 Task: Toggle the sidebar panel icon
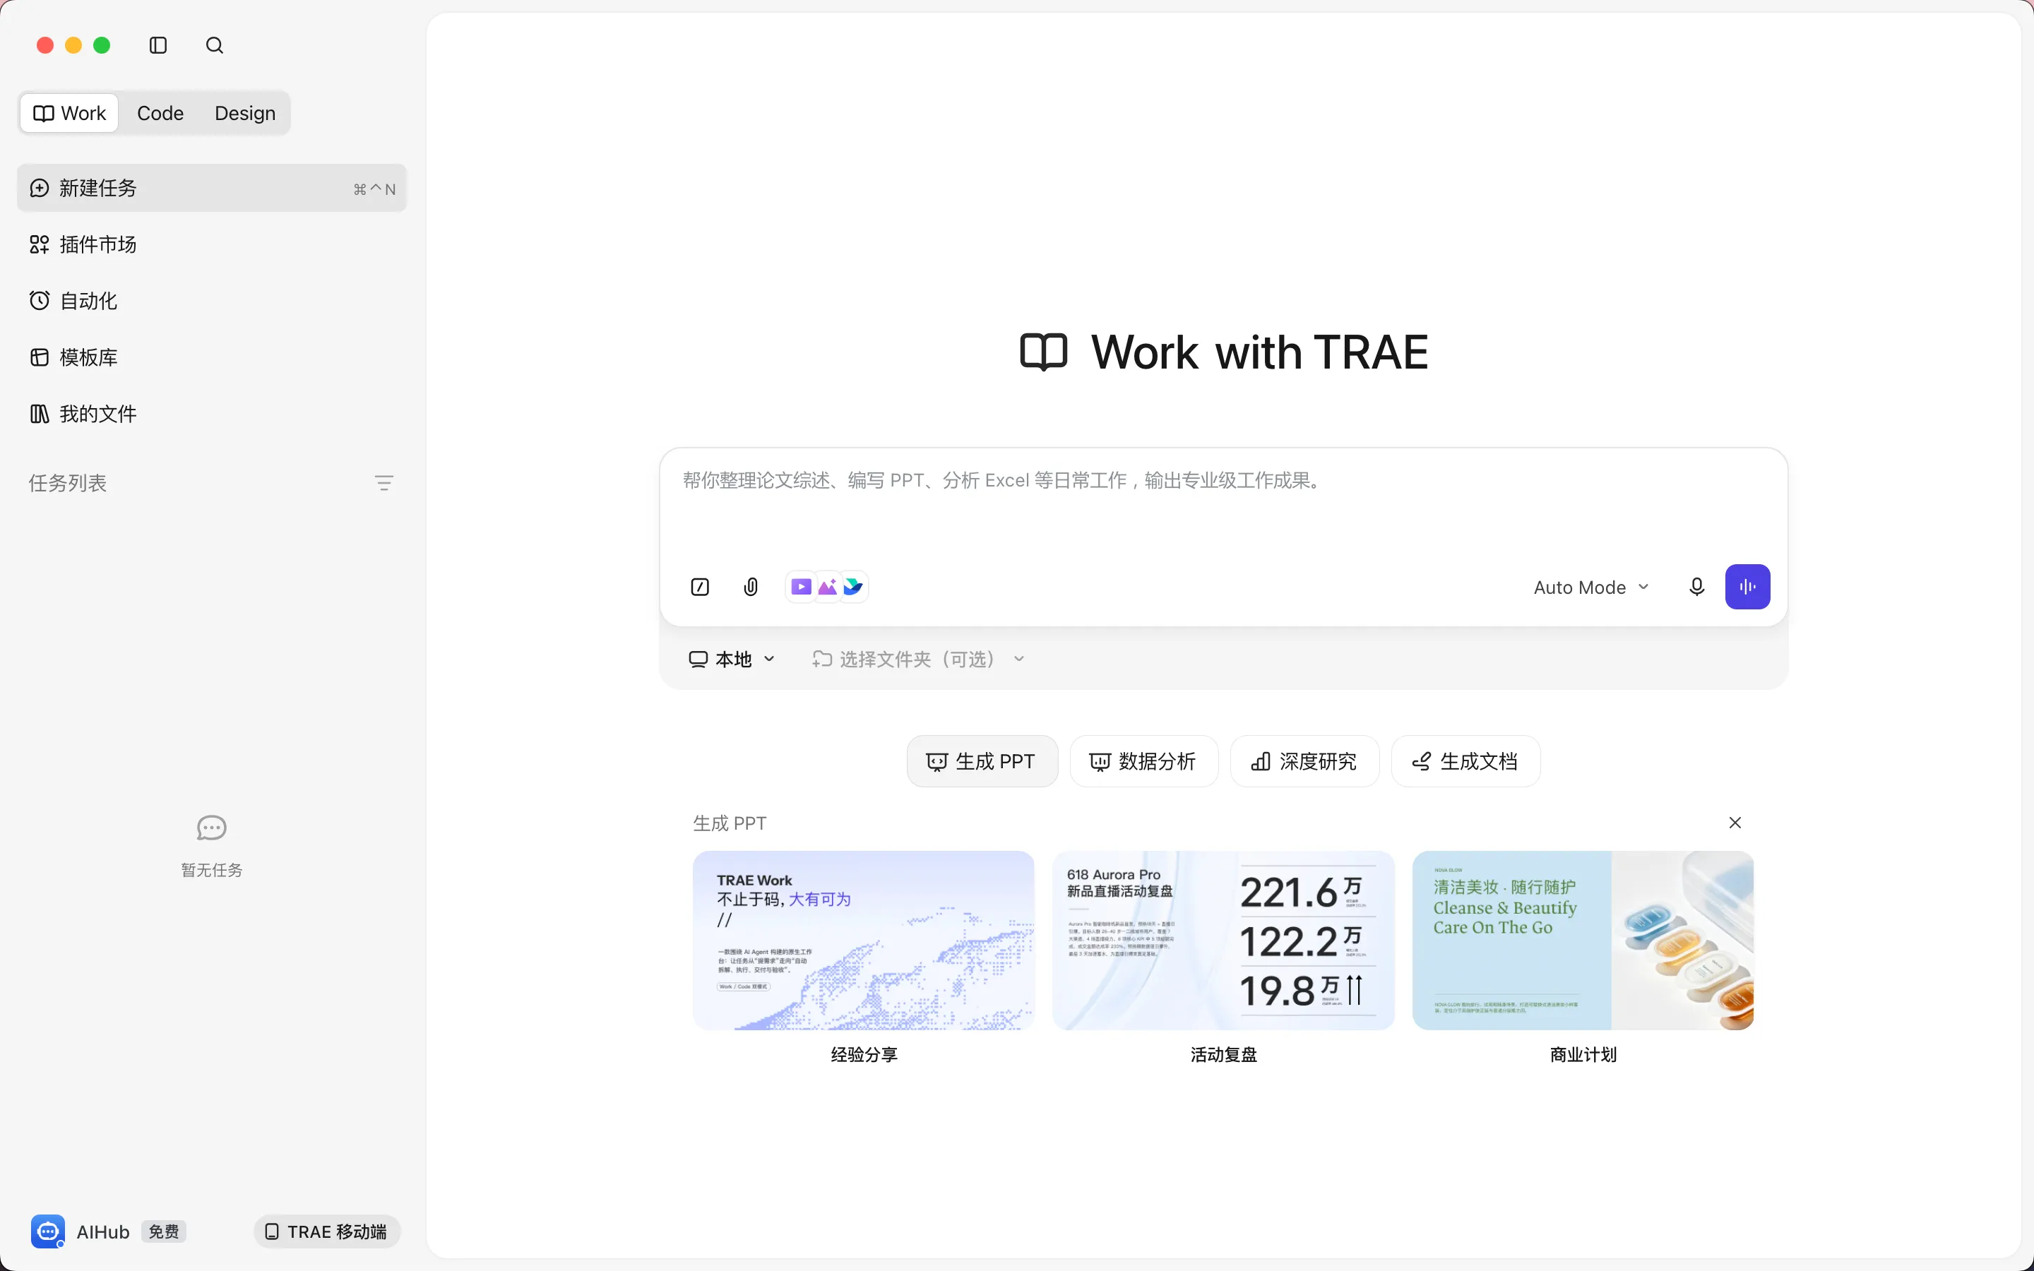click(158, 45)
